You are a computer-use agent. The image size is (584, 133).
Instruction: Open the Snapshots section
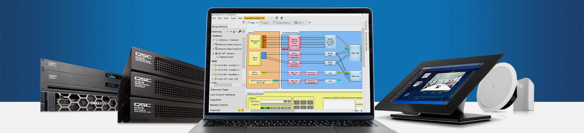(227, 100)
